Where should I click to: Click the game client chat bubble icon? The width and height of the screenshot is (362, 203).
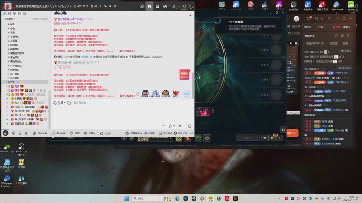tap(265, 138)
